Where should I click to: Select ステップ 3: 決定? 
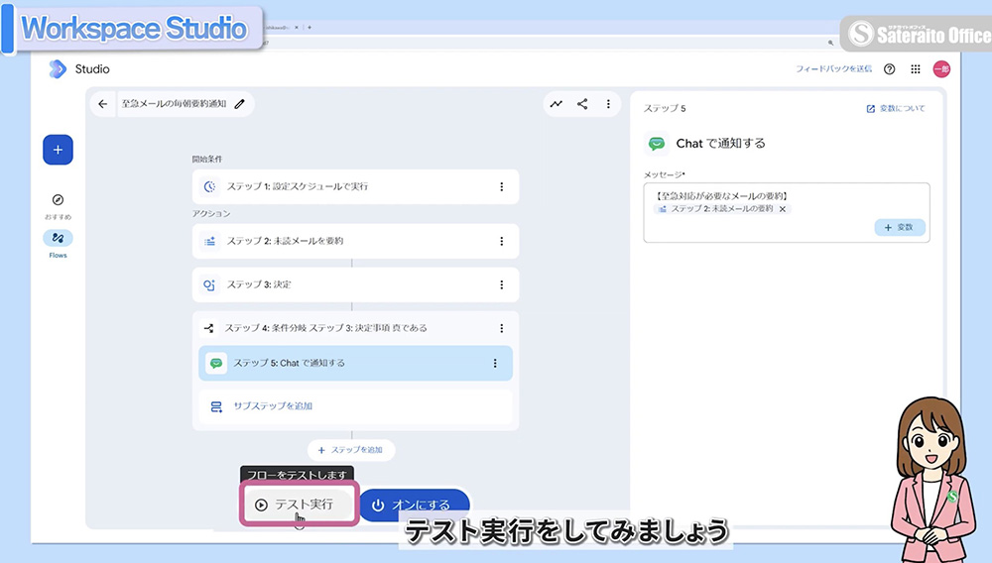(x=355, y=284)
